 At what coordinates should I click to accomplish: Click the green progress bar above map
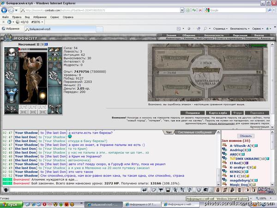click(259, 46)
